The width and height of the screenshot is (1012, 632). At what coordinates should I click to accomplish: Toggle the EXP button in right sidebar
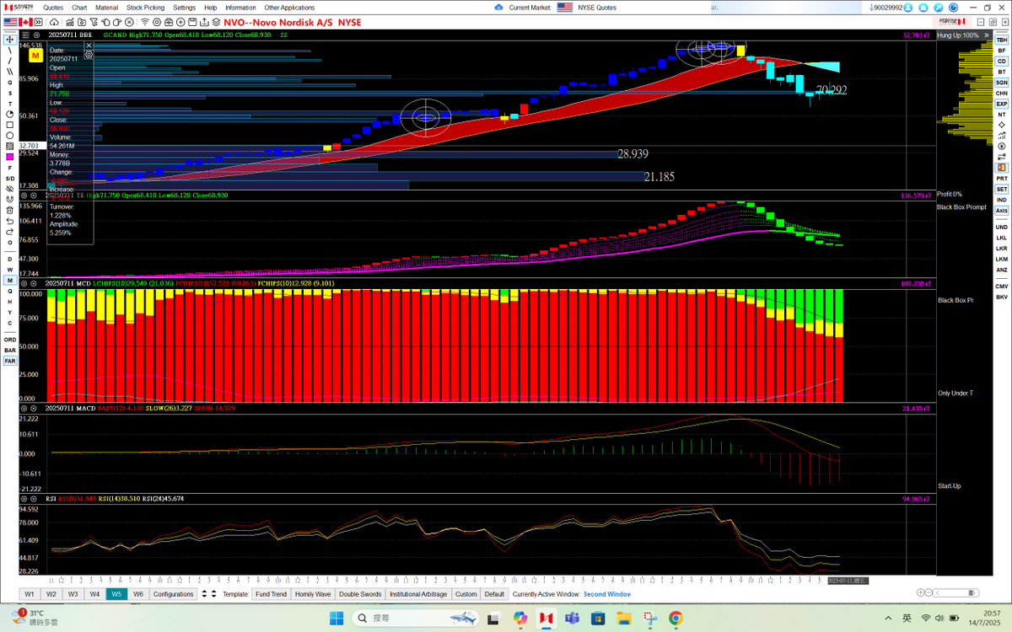click(x=1002, y=104)
